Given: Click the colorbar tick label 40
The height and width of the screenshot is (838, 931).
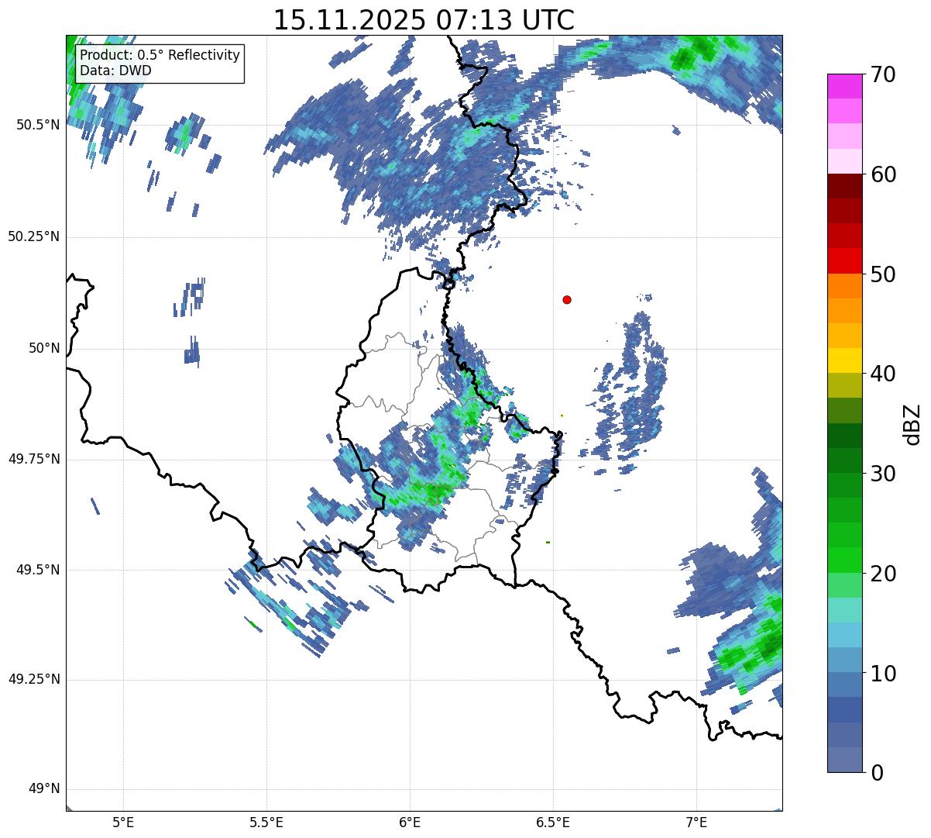Looking at the screenshot, I should click(x=883, y=374).
